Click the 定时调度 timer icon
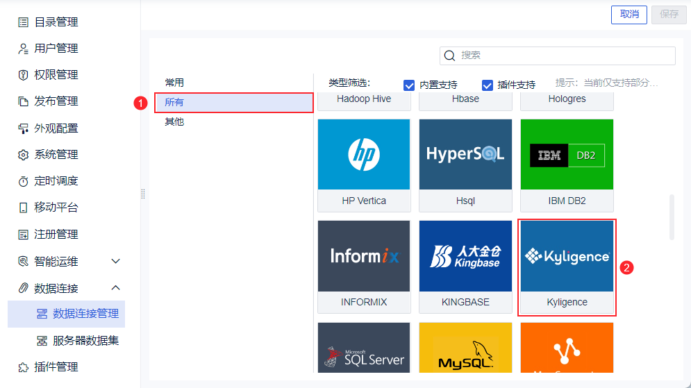Image resolution: width=691 pixels, height=388 pixels. [x=24, y=181]
